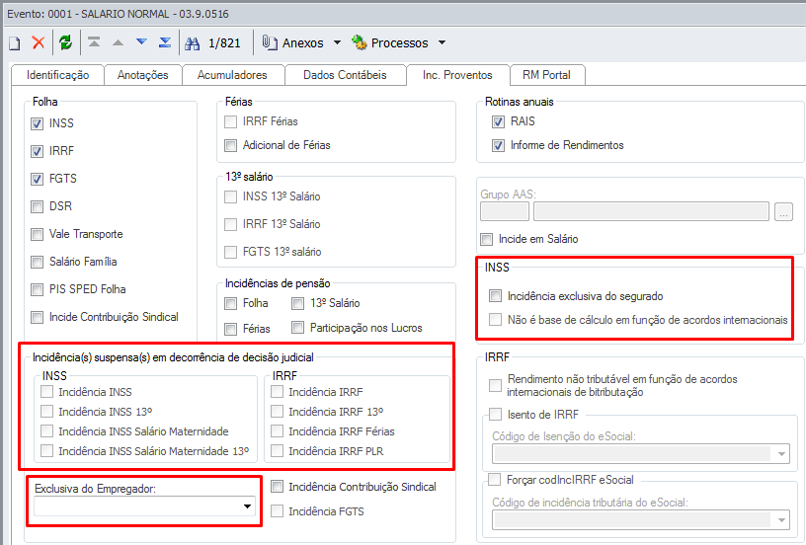Click the record counter 1/821

coord(224,43)
